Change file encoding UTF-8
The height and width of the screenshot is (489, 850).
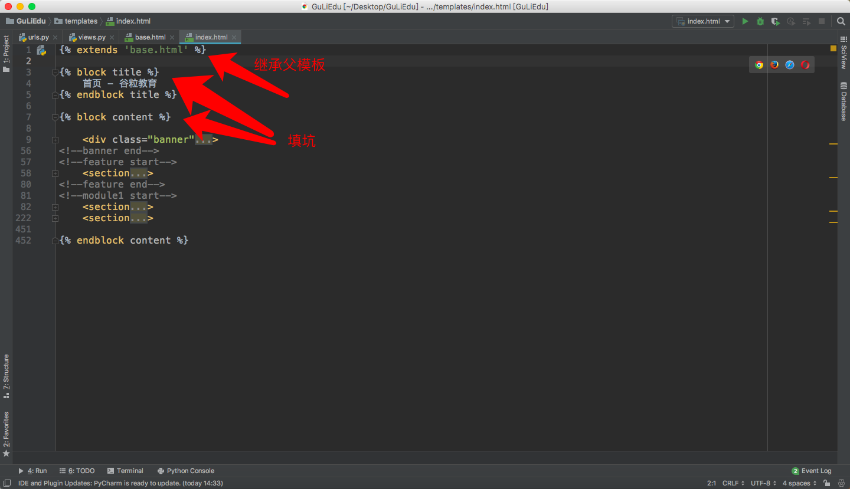coord(764,483)
